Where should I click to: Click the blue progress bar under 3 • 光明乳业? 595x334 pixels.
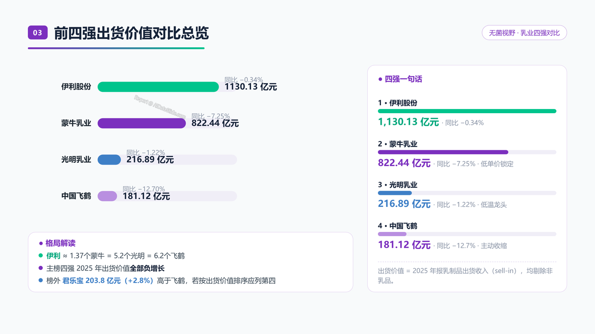tap(395, 193)
